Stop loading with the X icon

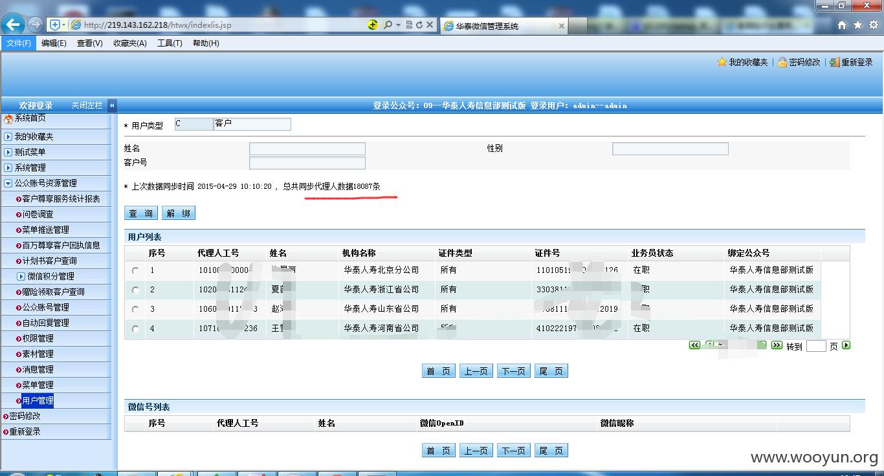430,25
